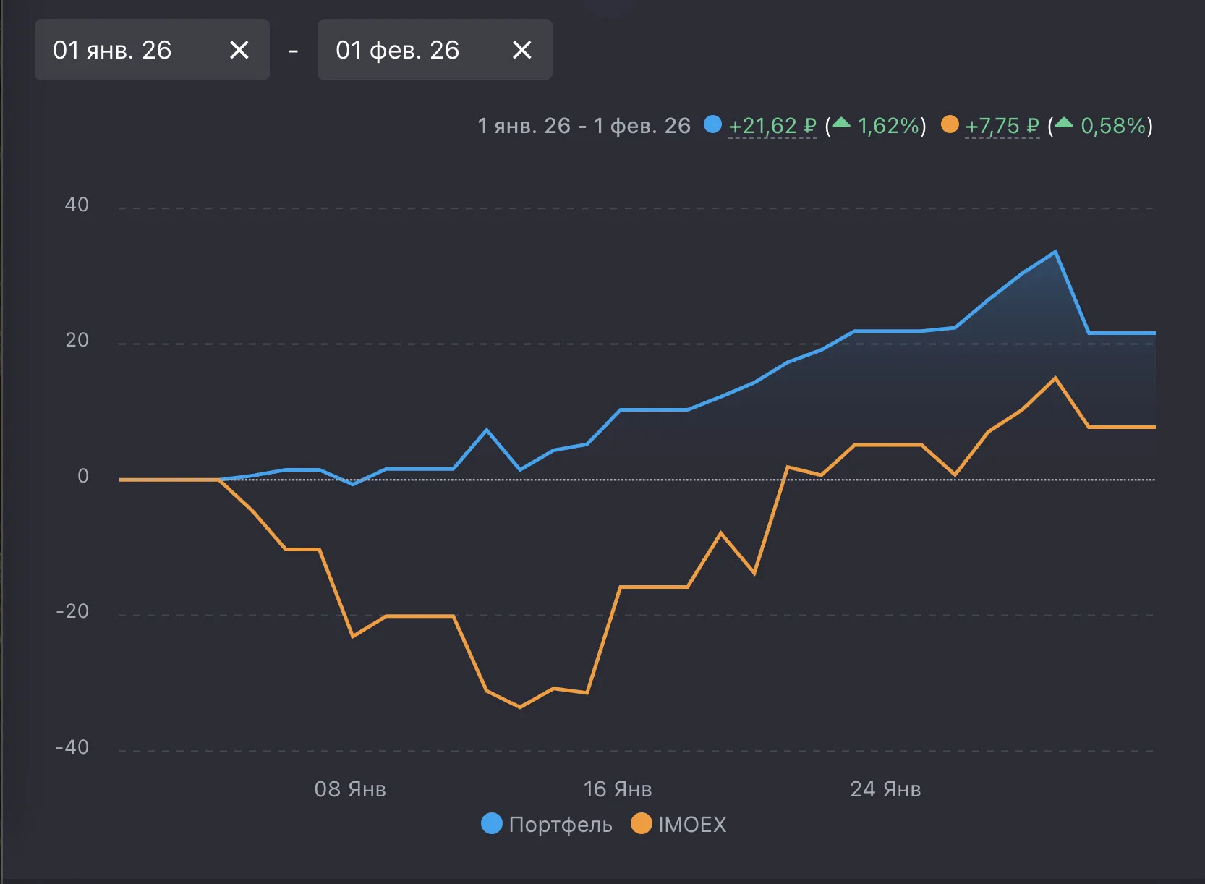Toggle the IMOEX series in the legend
Viewport: 1205px width, 884px height.
678,824
